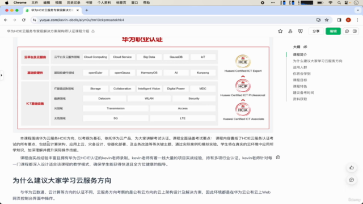Viewport: 363px width, 204px height.
Task: Click the lock icon next to document title
Action: point(93,31)
